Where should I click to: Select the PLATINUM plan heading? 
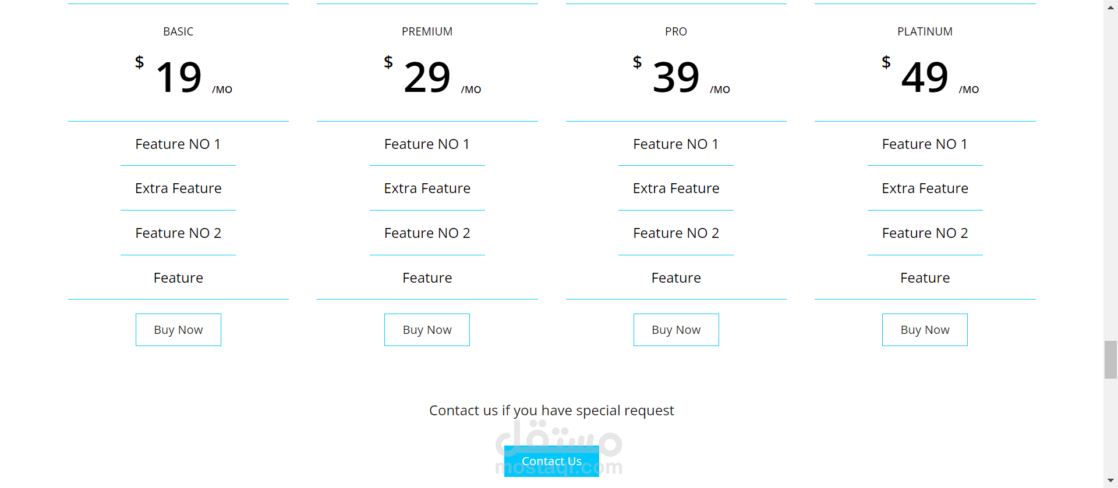[925, 31]
